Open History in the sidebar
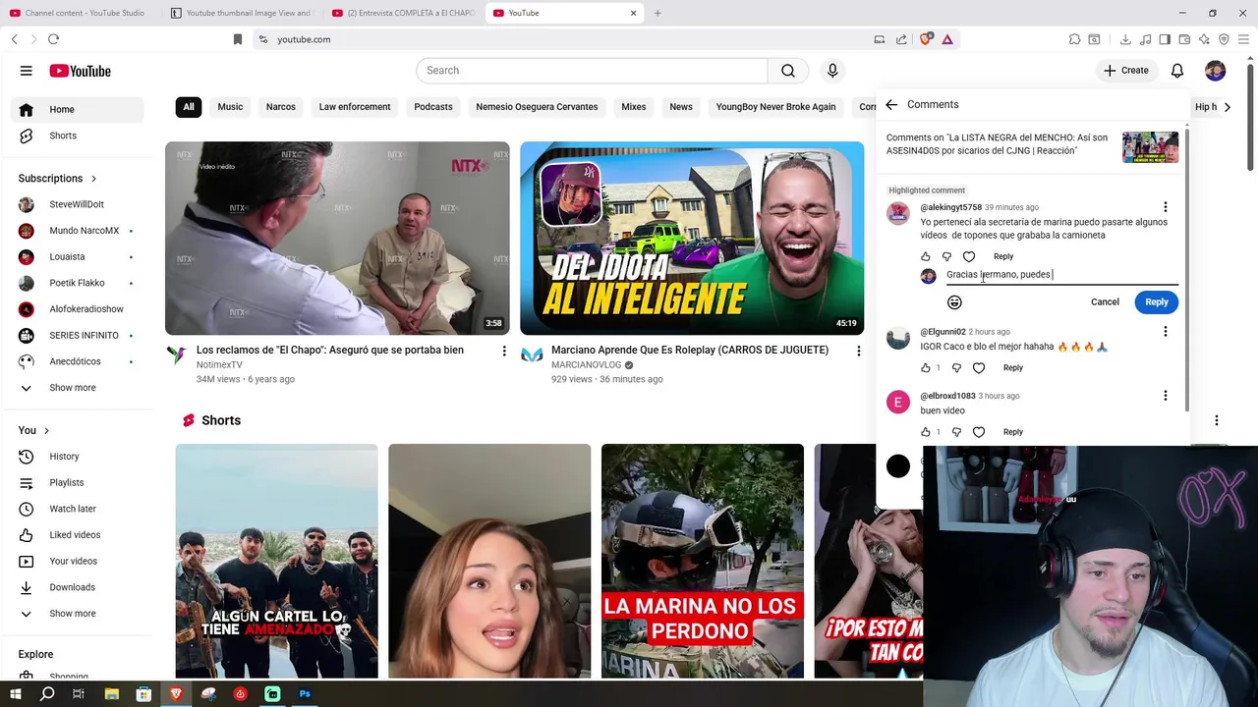 pos(78,457)
